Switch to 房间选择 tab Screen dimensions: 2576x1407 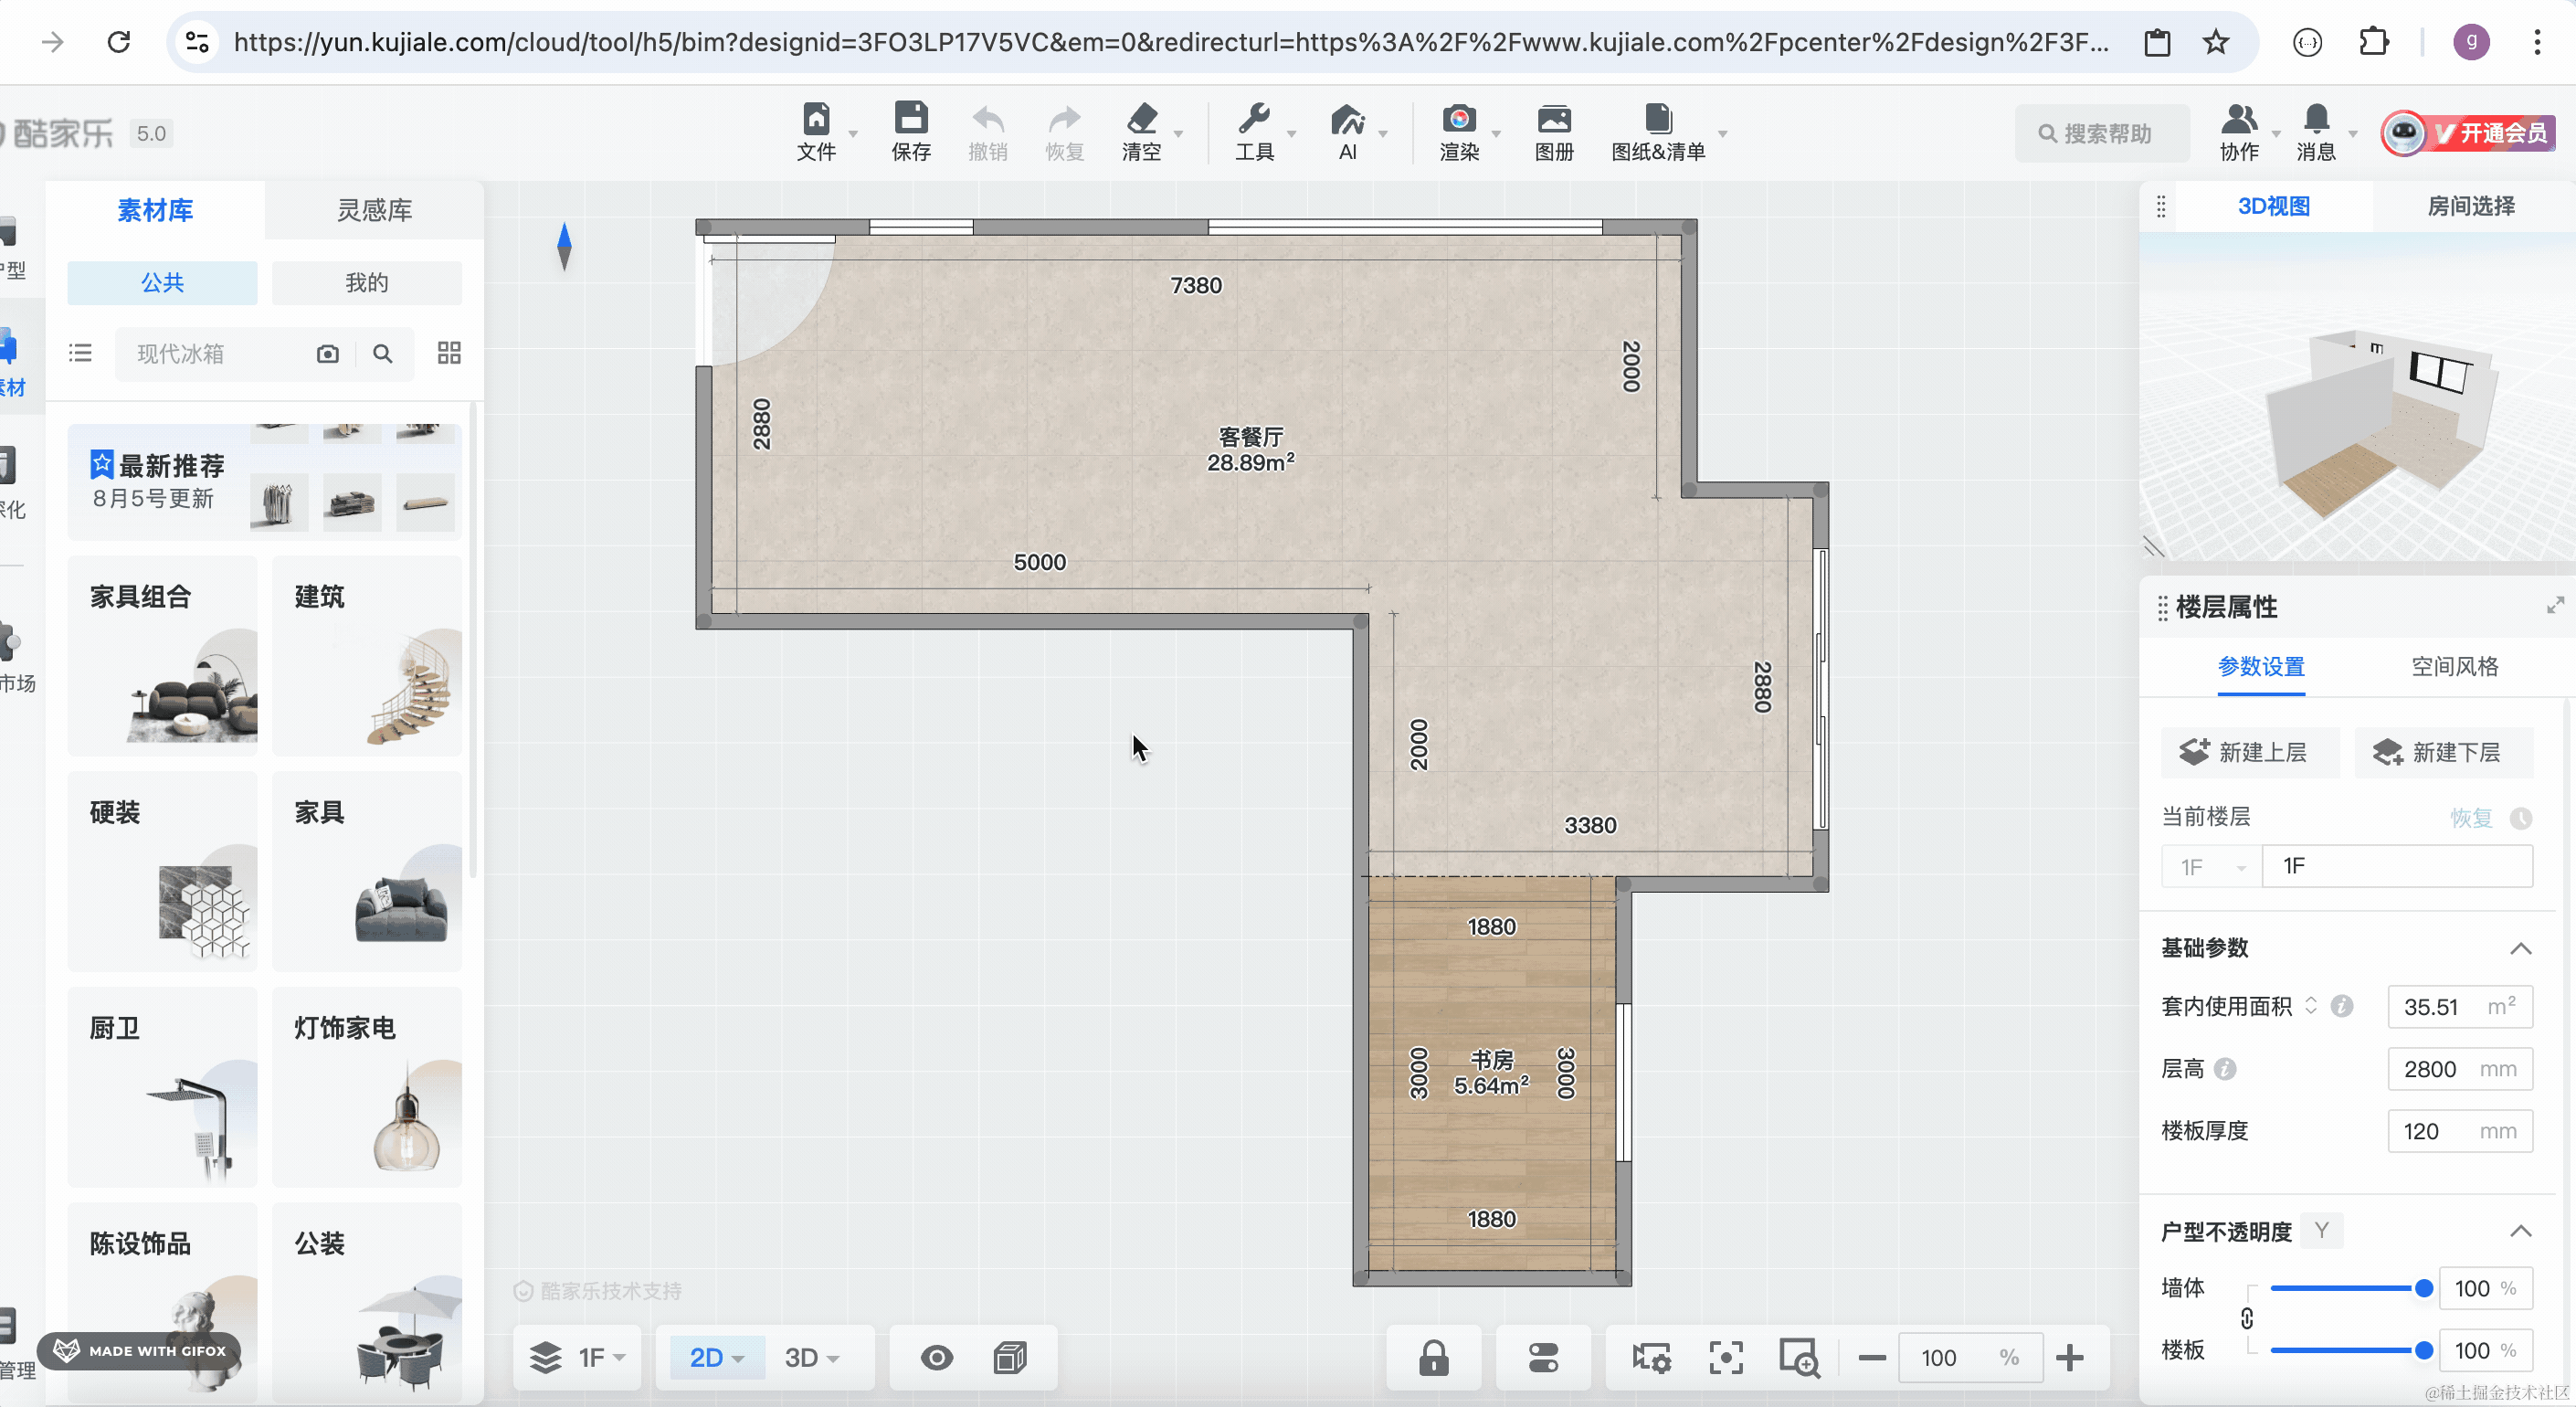[x=2470, y=206]
